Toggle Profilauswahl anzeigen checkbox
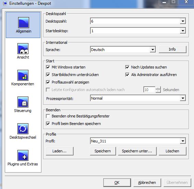This screenshot has height=189, width=194. point(48,82)
